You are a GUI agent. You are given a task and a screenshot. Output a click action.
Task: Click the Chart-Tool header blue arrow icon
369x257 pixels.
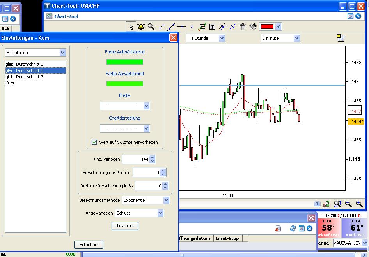point(358,16)
